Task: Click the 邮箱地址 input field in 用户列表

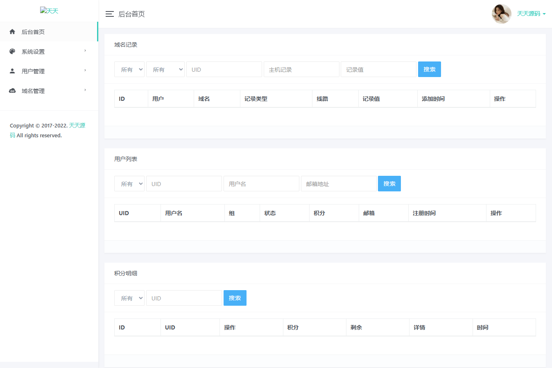Action: point(339,183)
